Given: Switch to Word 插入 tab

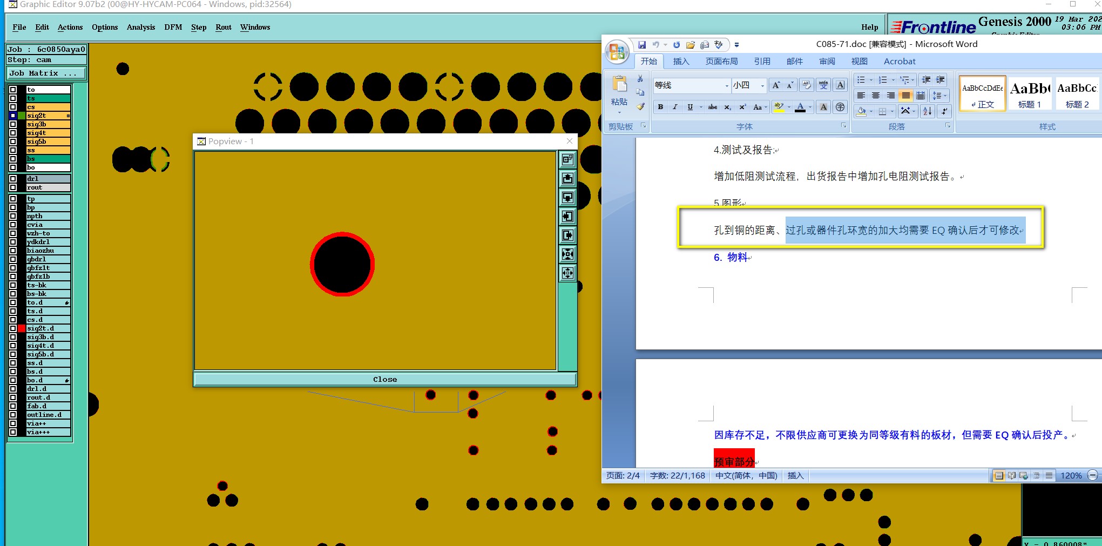Looking at the screenshot, I should [x=681, y=61].
